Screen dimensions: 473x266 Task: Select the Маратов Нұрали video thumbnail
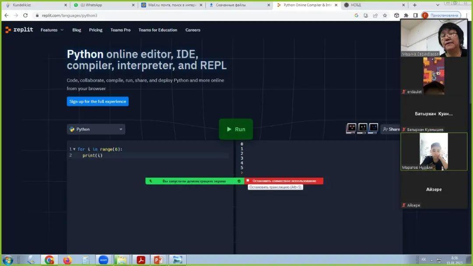click(434, 151)
